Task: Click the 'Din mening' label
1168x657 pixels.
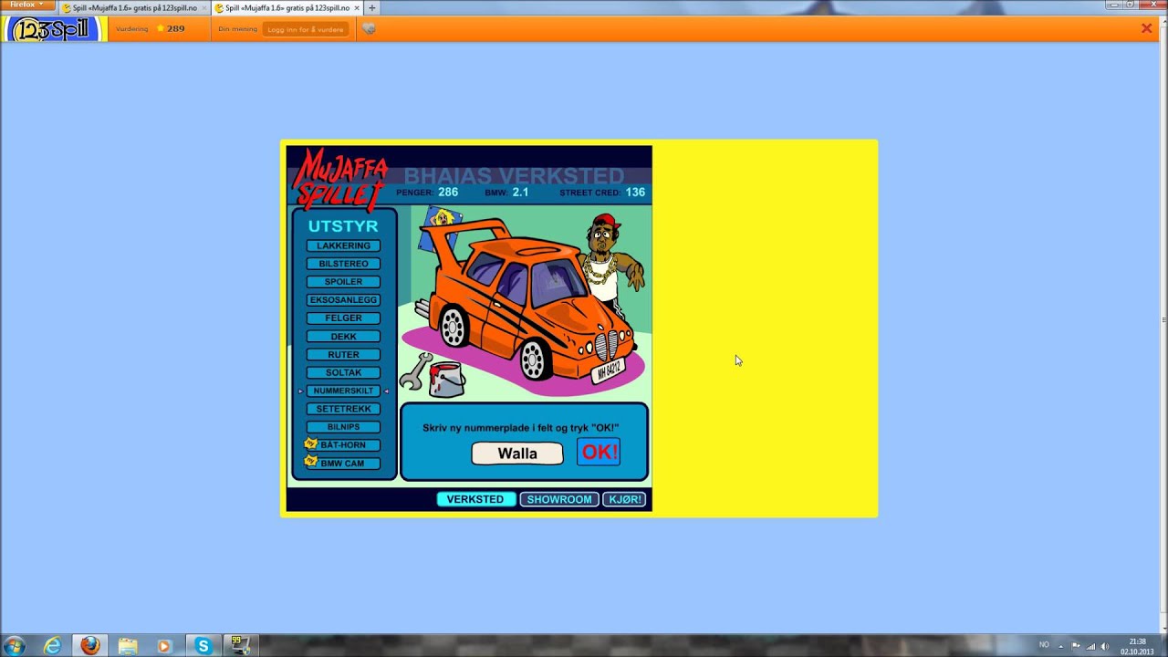Action: pos(237,29)
